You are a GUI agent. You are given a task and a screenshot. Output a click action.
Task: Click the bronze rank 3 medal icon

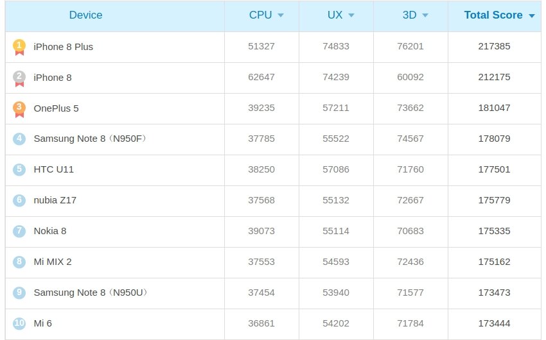(x=19, y=109)
